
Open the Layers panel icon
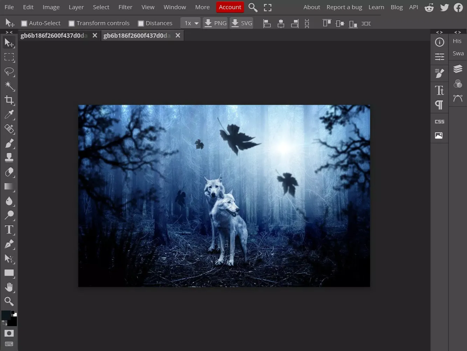pos(458,69)
